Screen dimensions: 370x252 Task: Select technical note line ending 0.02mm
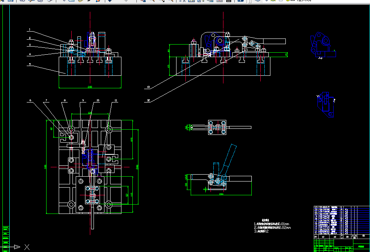(272, 228)
